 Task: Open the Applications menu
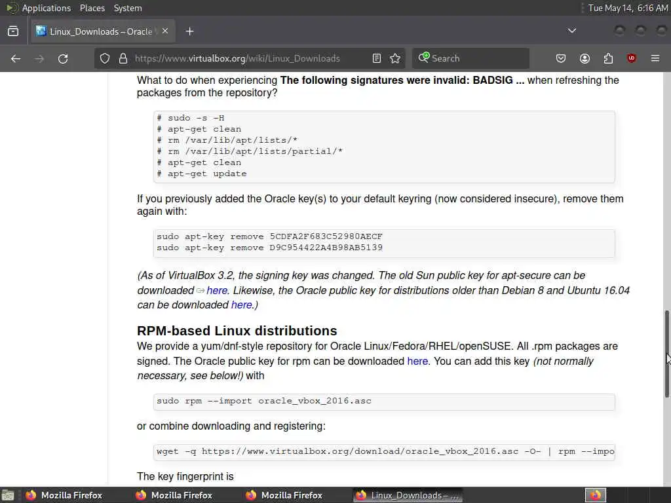[47, 8]
